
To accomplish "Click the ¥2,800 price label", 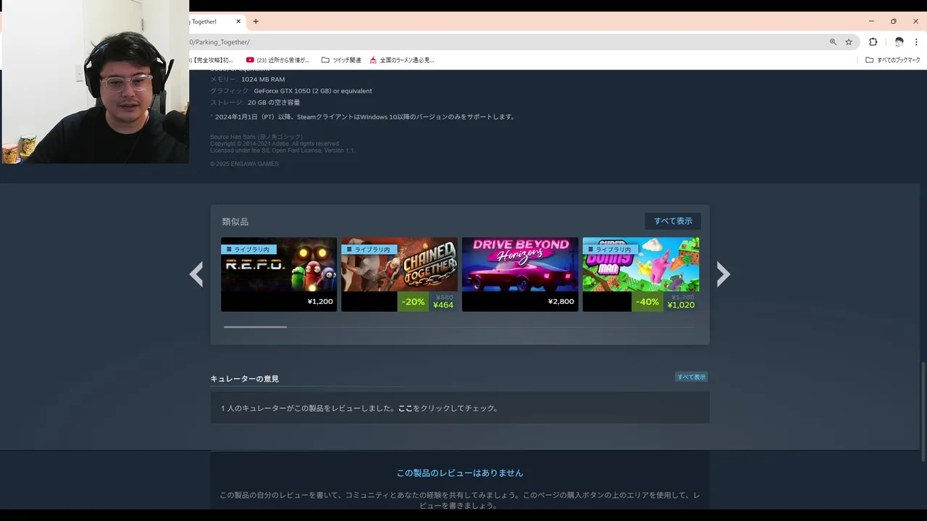I will [561, 302].
